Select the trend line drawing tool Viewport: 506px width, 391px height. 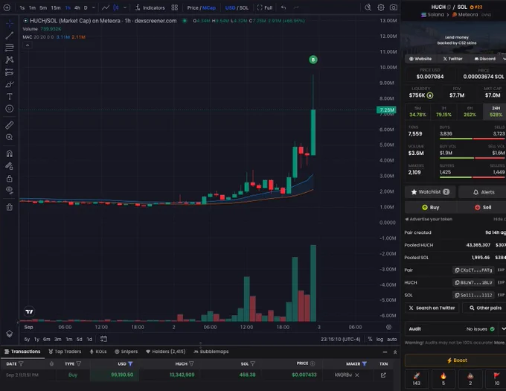pyautogui.click(x=10, y=36)
